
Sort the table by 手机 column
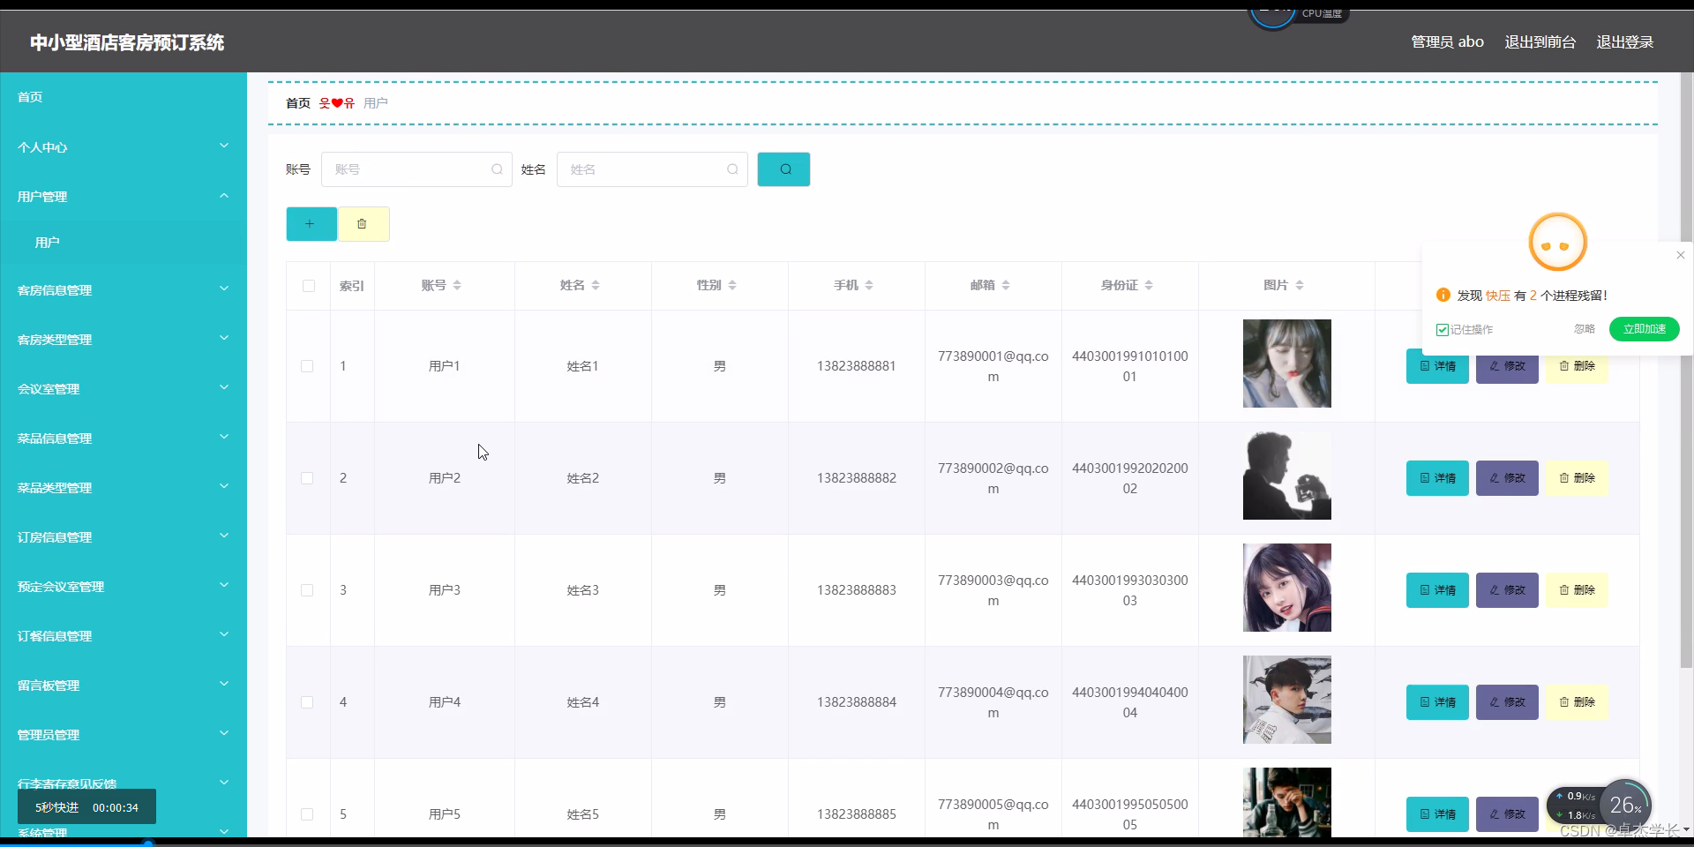tap(869, 285)
